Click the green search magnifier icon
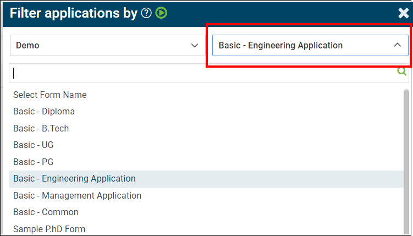 401,71
